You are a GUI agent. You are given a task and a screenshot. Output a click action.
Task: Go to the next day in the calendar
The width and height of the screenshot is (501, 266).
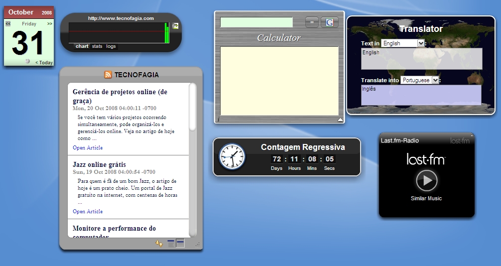click(49, 23)
